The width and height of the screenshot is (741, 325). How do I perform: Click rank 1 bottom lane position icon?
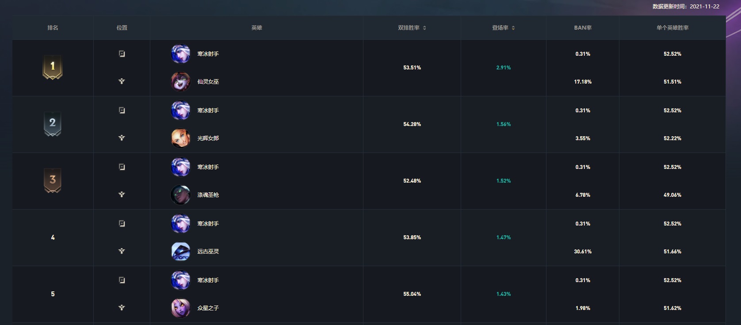tap(122, 54)
